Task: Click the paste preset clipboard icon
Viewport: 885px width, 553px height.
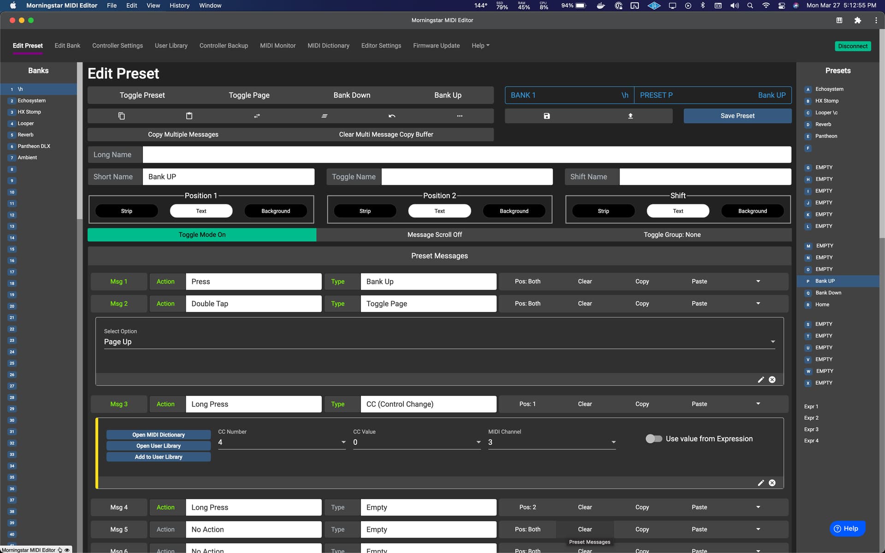Action: coord(189,116)
